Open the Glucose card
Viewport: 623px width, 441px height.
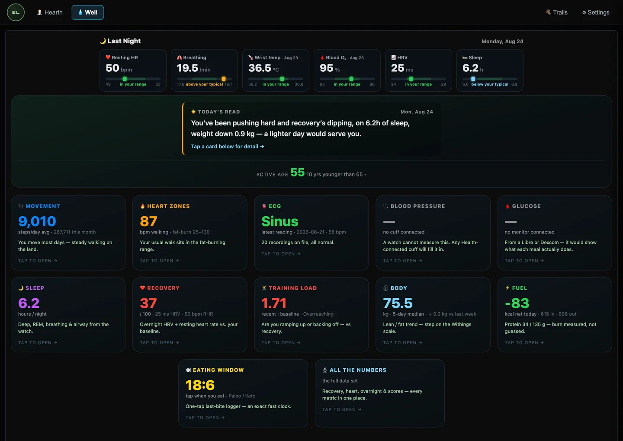(555, 233)
